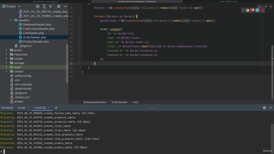Open the .editorconfig file
Viewport: 274px width, 154px height.
[x=23, y=76]
